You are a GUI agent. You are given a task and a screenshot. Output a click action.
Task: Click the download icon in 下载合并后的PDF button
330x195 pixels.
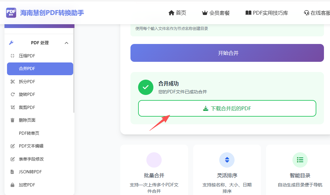click(206, 109)
